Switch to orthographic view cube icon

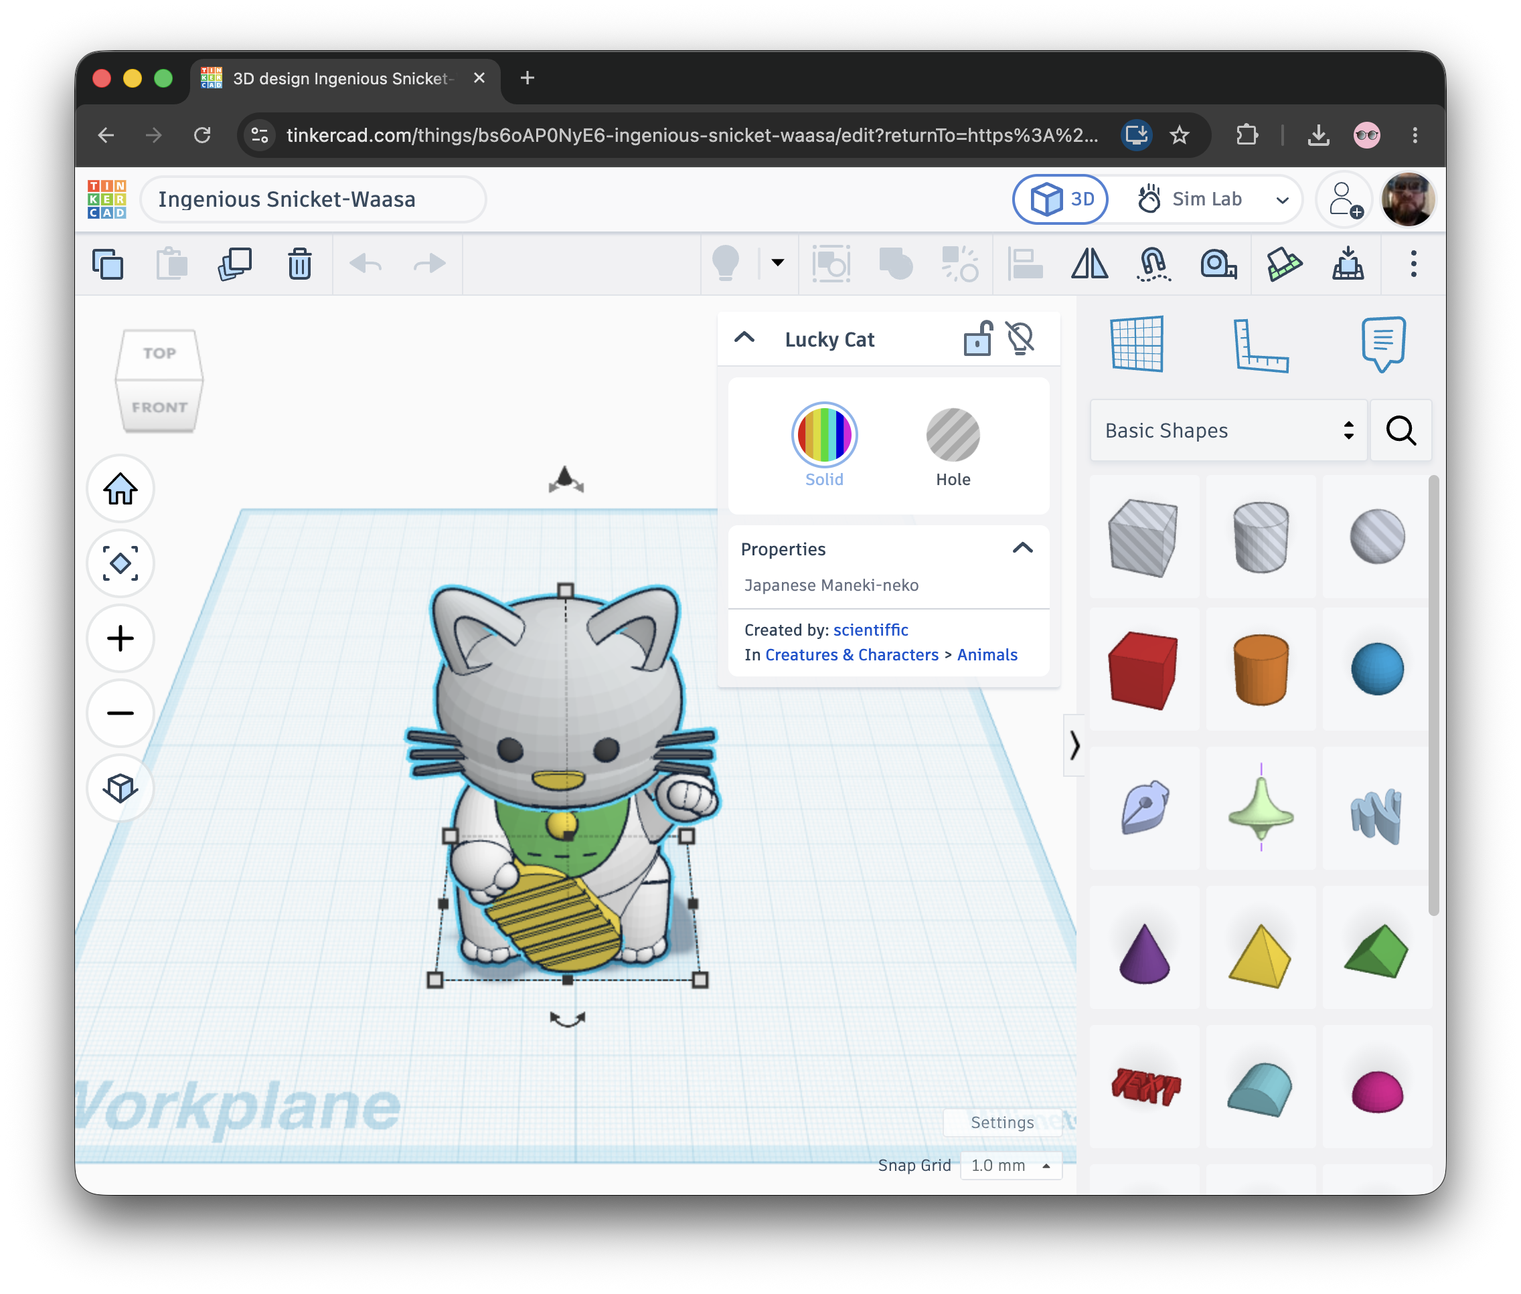pyautogui.click(x=121, y=788)
